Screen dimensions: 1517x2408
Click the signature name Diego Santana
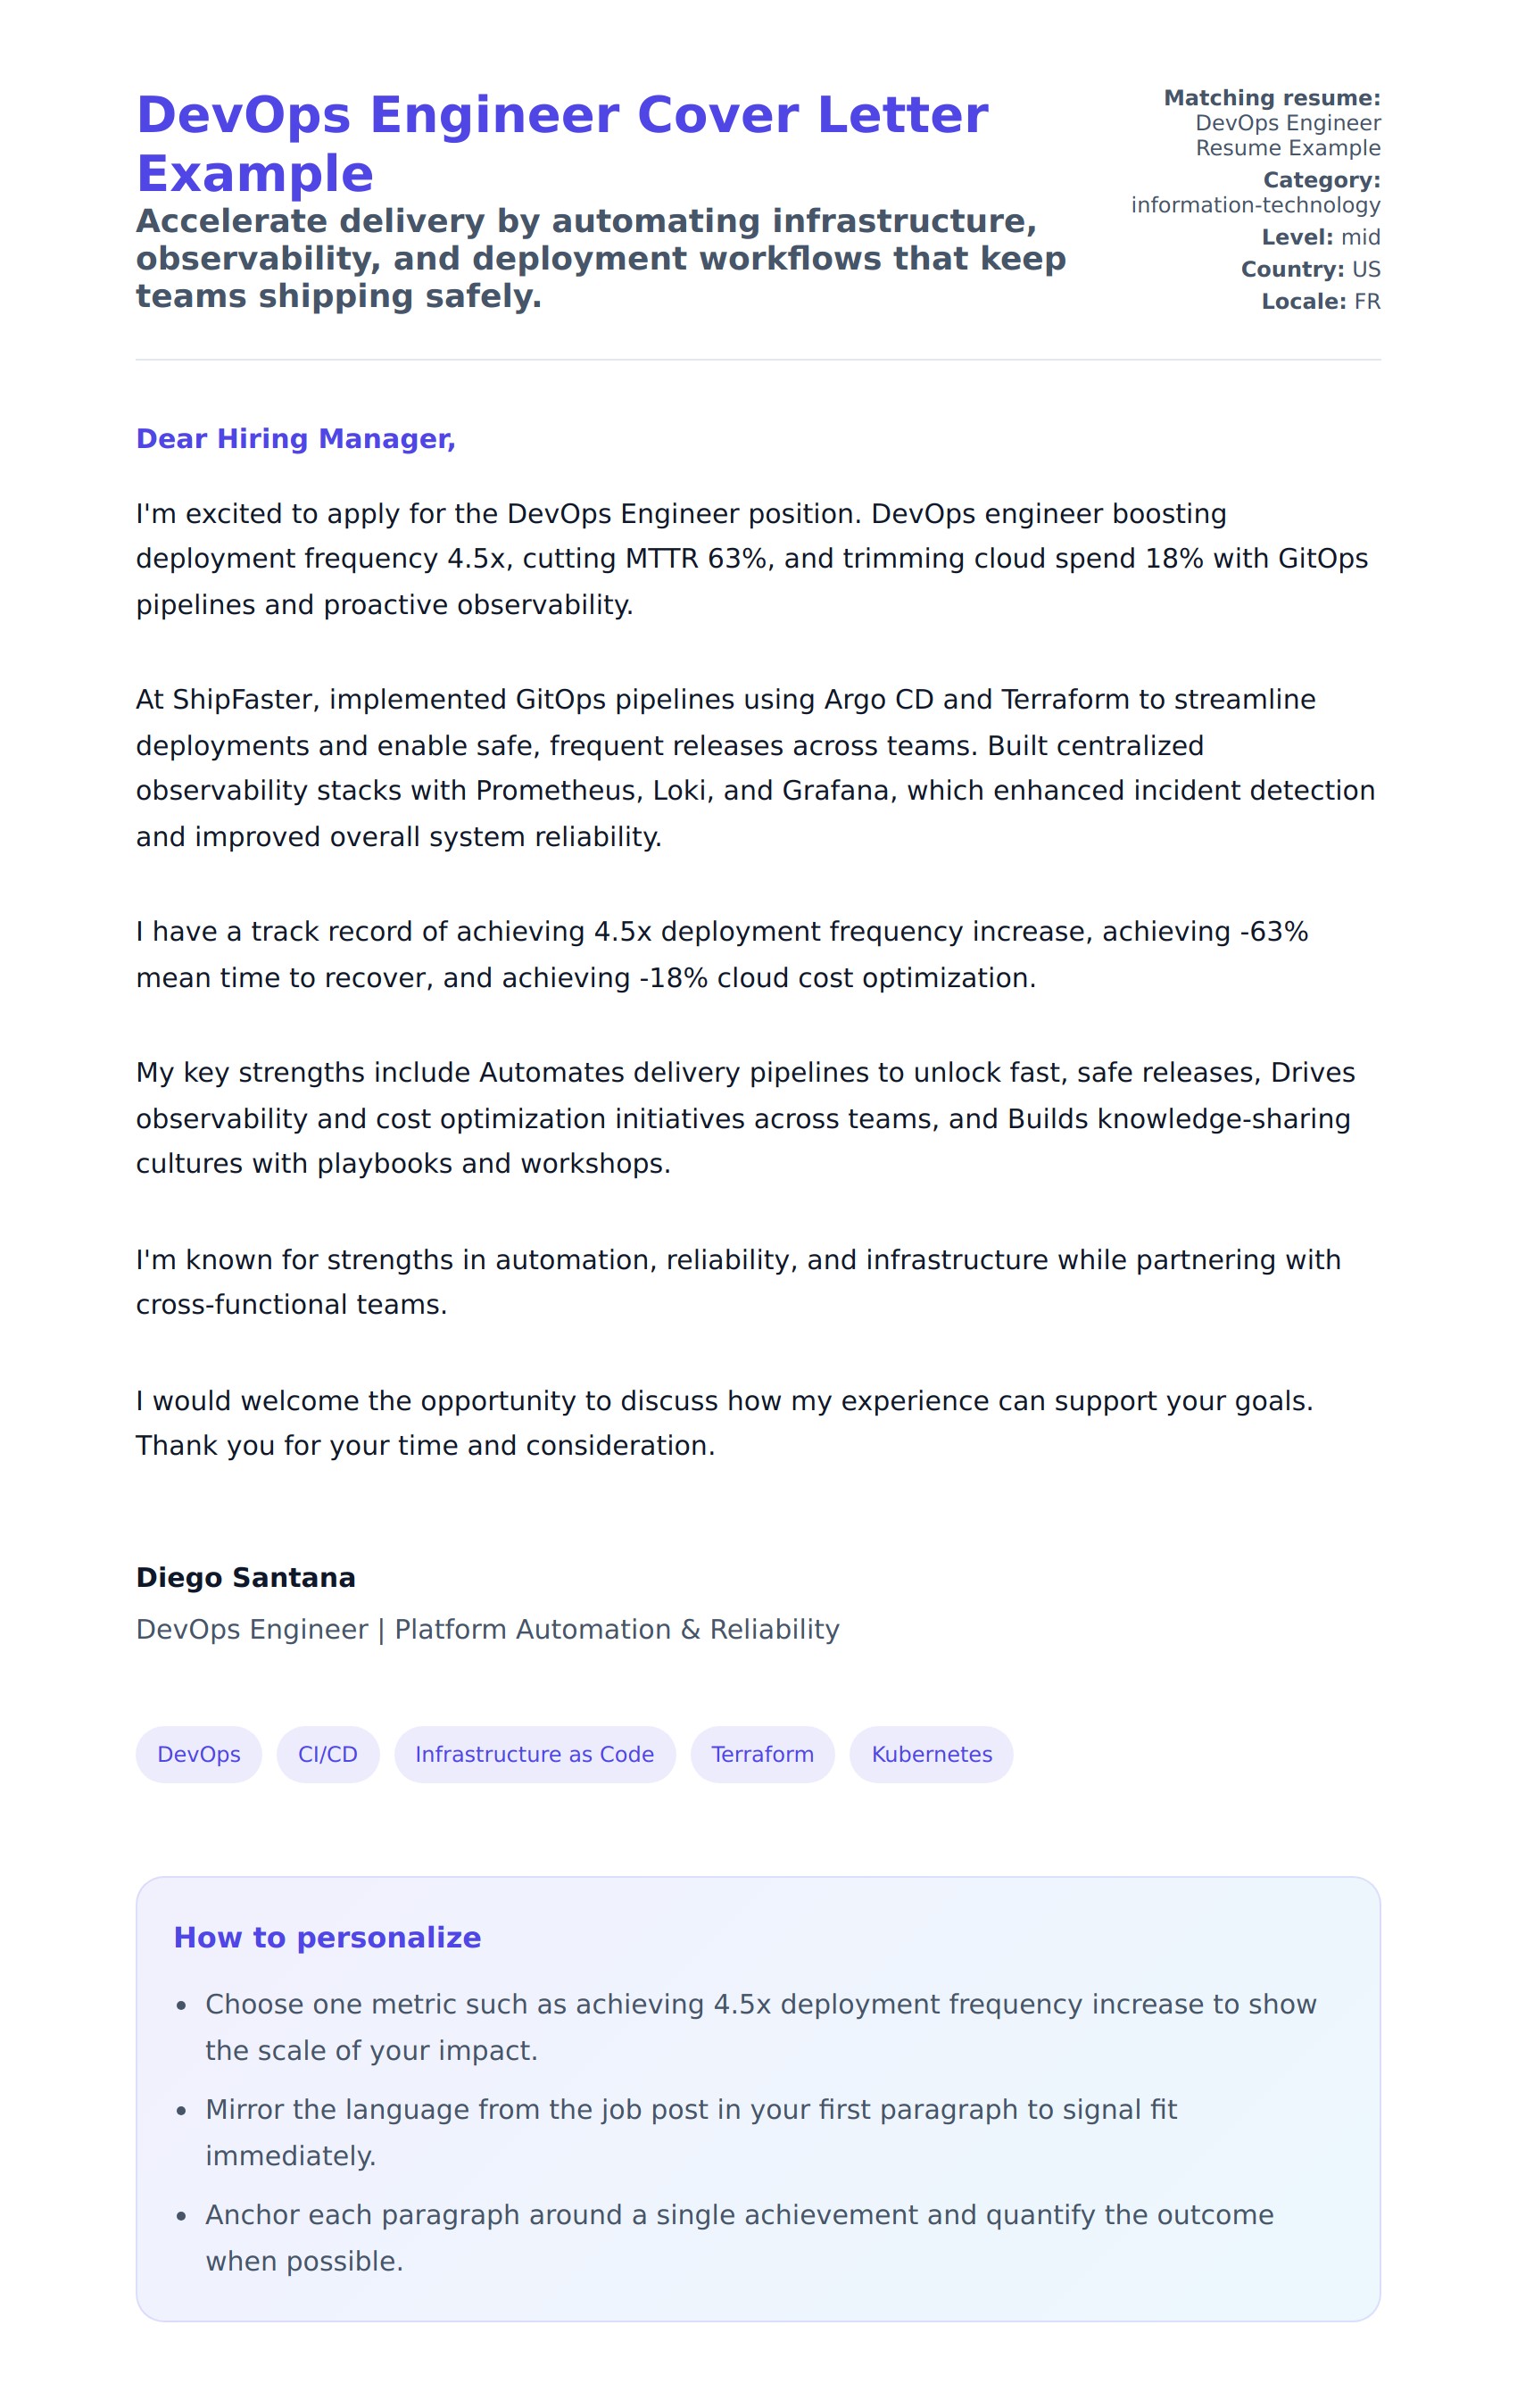click(245, 1577)
